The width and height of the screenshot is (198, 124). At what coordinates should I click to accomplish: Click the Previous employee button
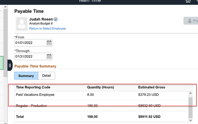pos(191,21)
